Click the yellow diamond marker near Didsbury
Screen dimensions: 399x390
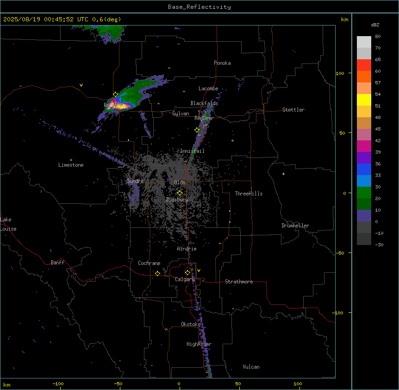pyautogui.click(x=180, y=193)
